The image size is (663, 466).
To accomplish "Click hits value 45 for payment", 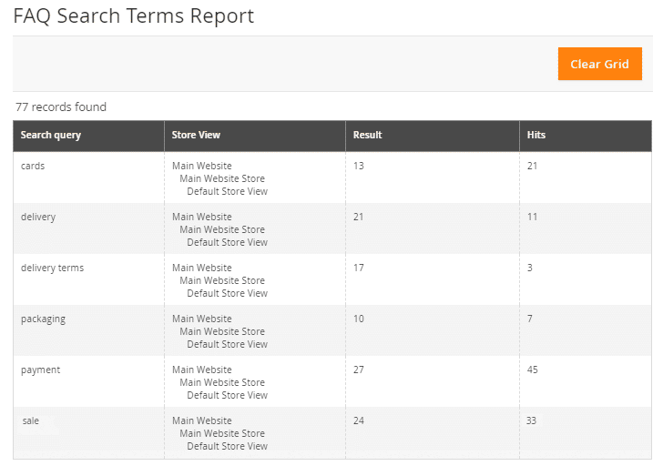I will 533,370.
